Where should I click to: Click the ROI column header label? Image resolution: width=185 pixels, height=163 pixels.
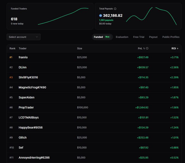point(174,48)
